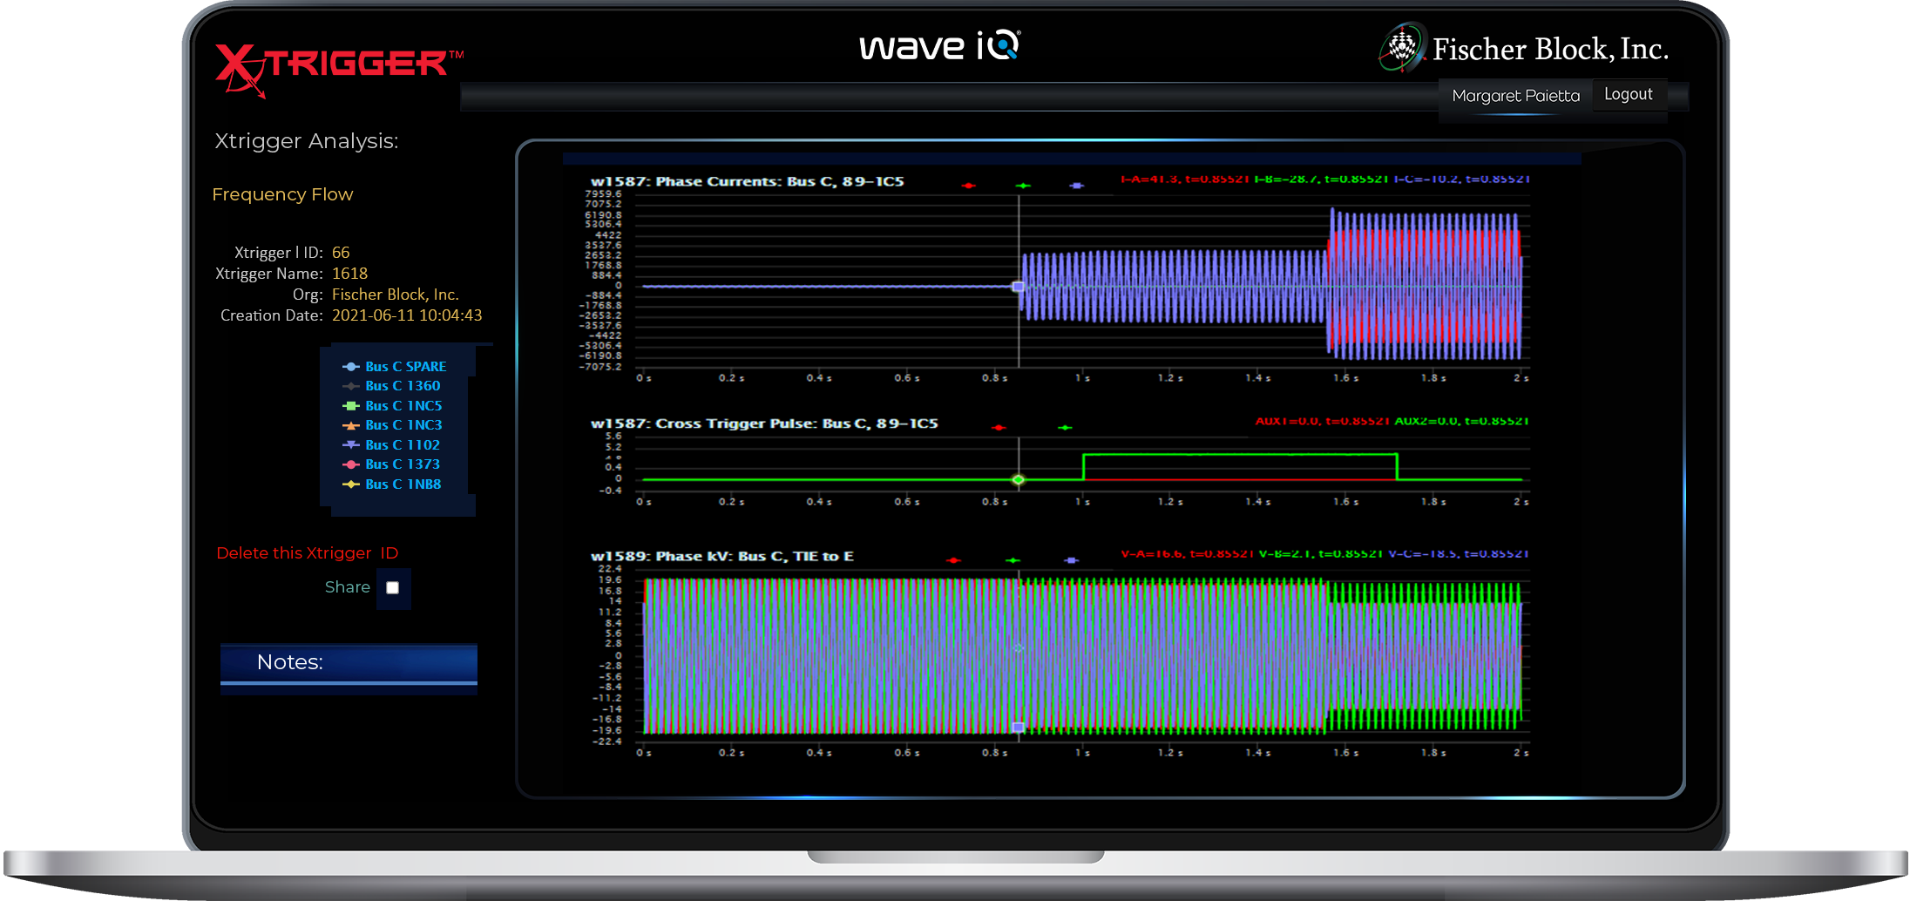Image resolution: width=1910 pixels, height=901 pixels.
Task: Select Bus C 1NC5 legend entry
Action: (x=403, y=406)
